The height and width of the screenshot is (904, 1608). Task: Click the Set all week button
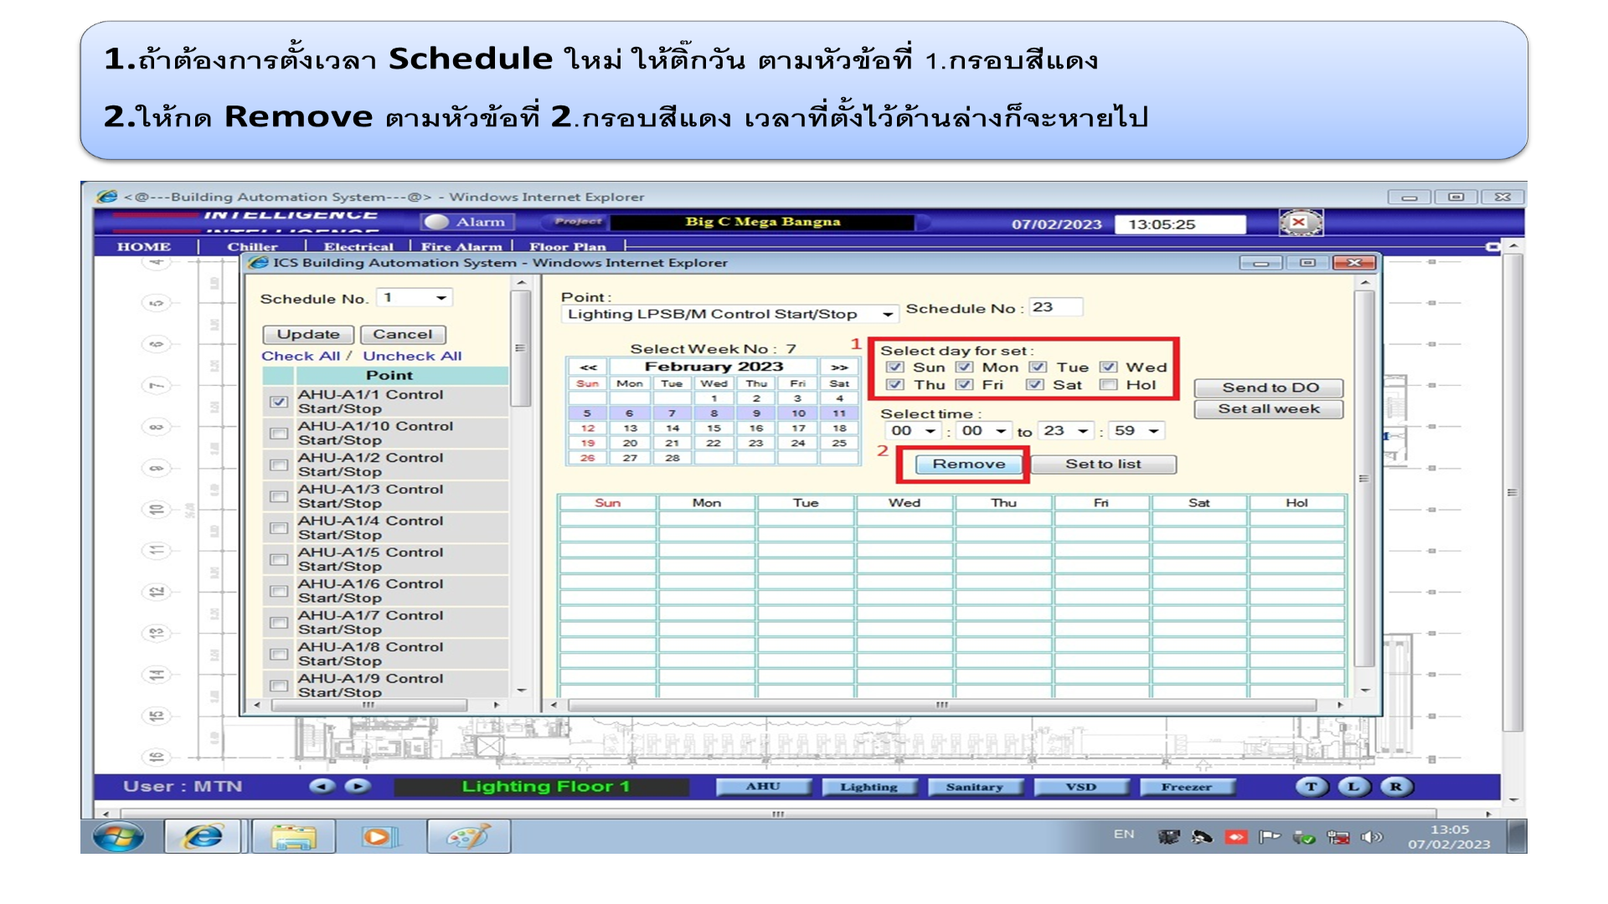click(1270, 409)
